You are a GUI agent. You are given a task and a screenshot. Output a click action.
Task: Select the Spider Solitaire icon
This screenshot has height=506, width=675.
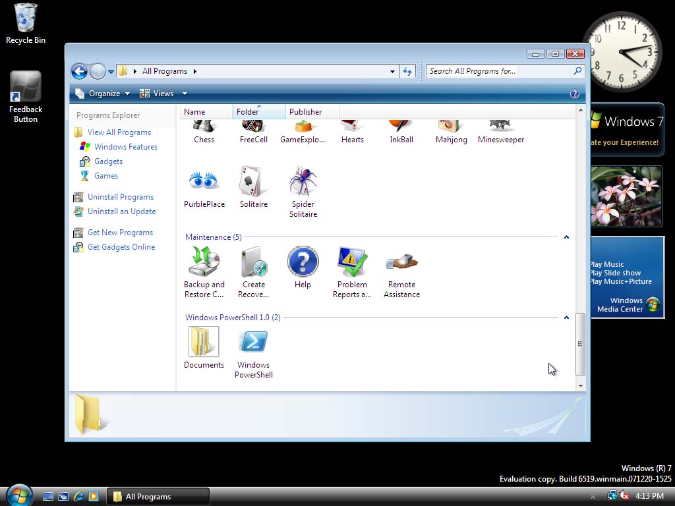click(303, 181)
